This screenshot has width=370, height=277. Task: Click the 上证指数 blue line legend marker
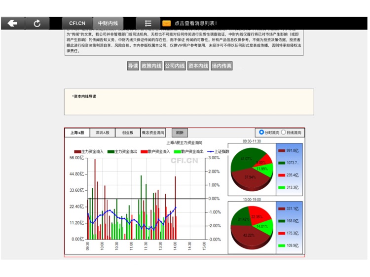pos(211,152)
